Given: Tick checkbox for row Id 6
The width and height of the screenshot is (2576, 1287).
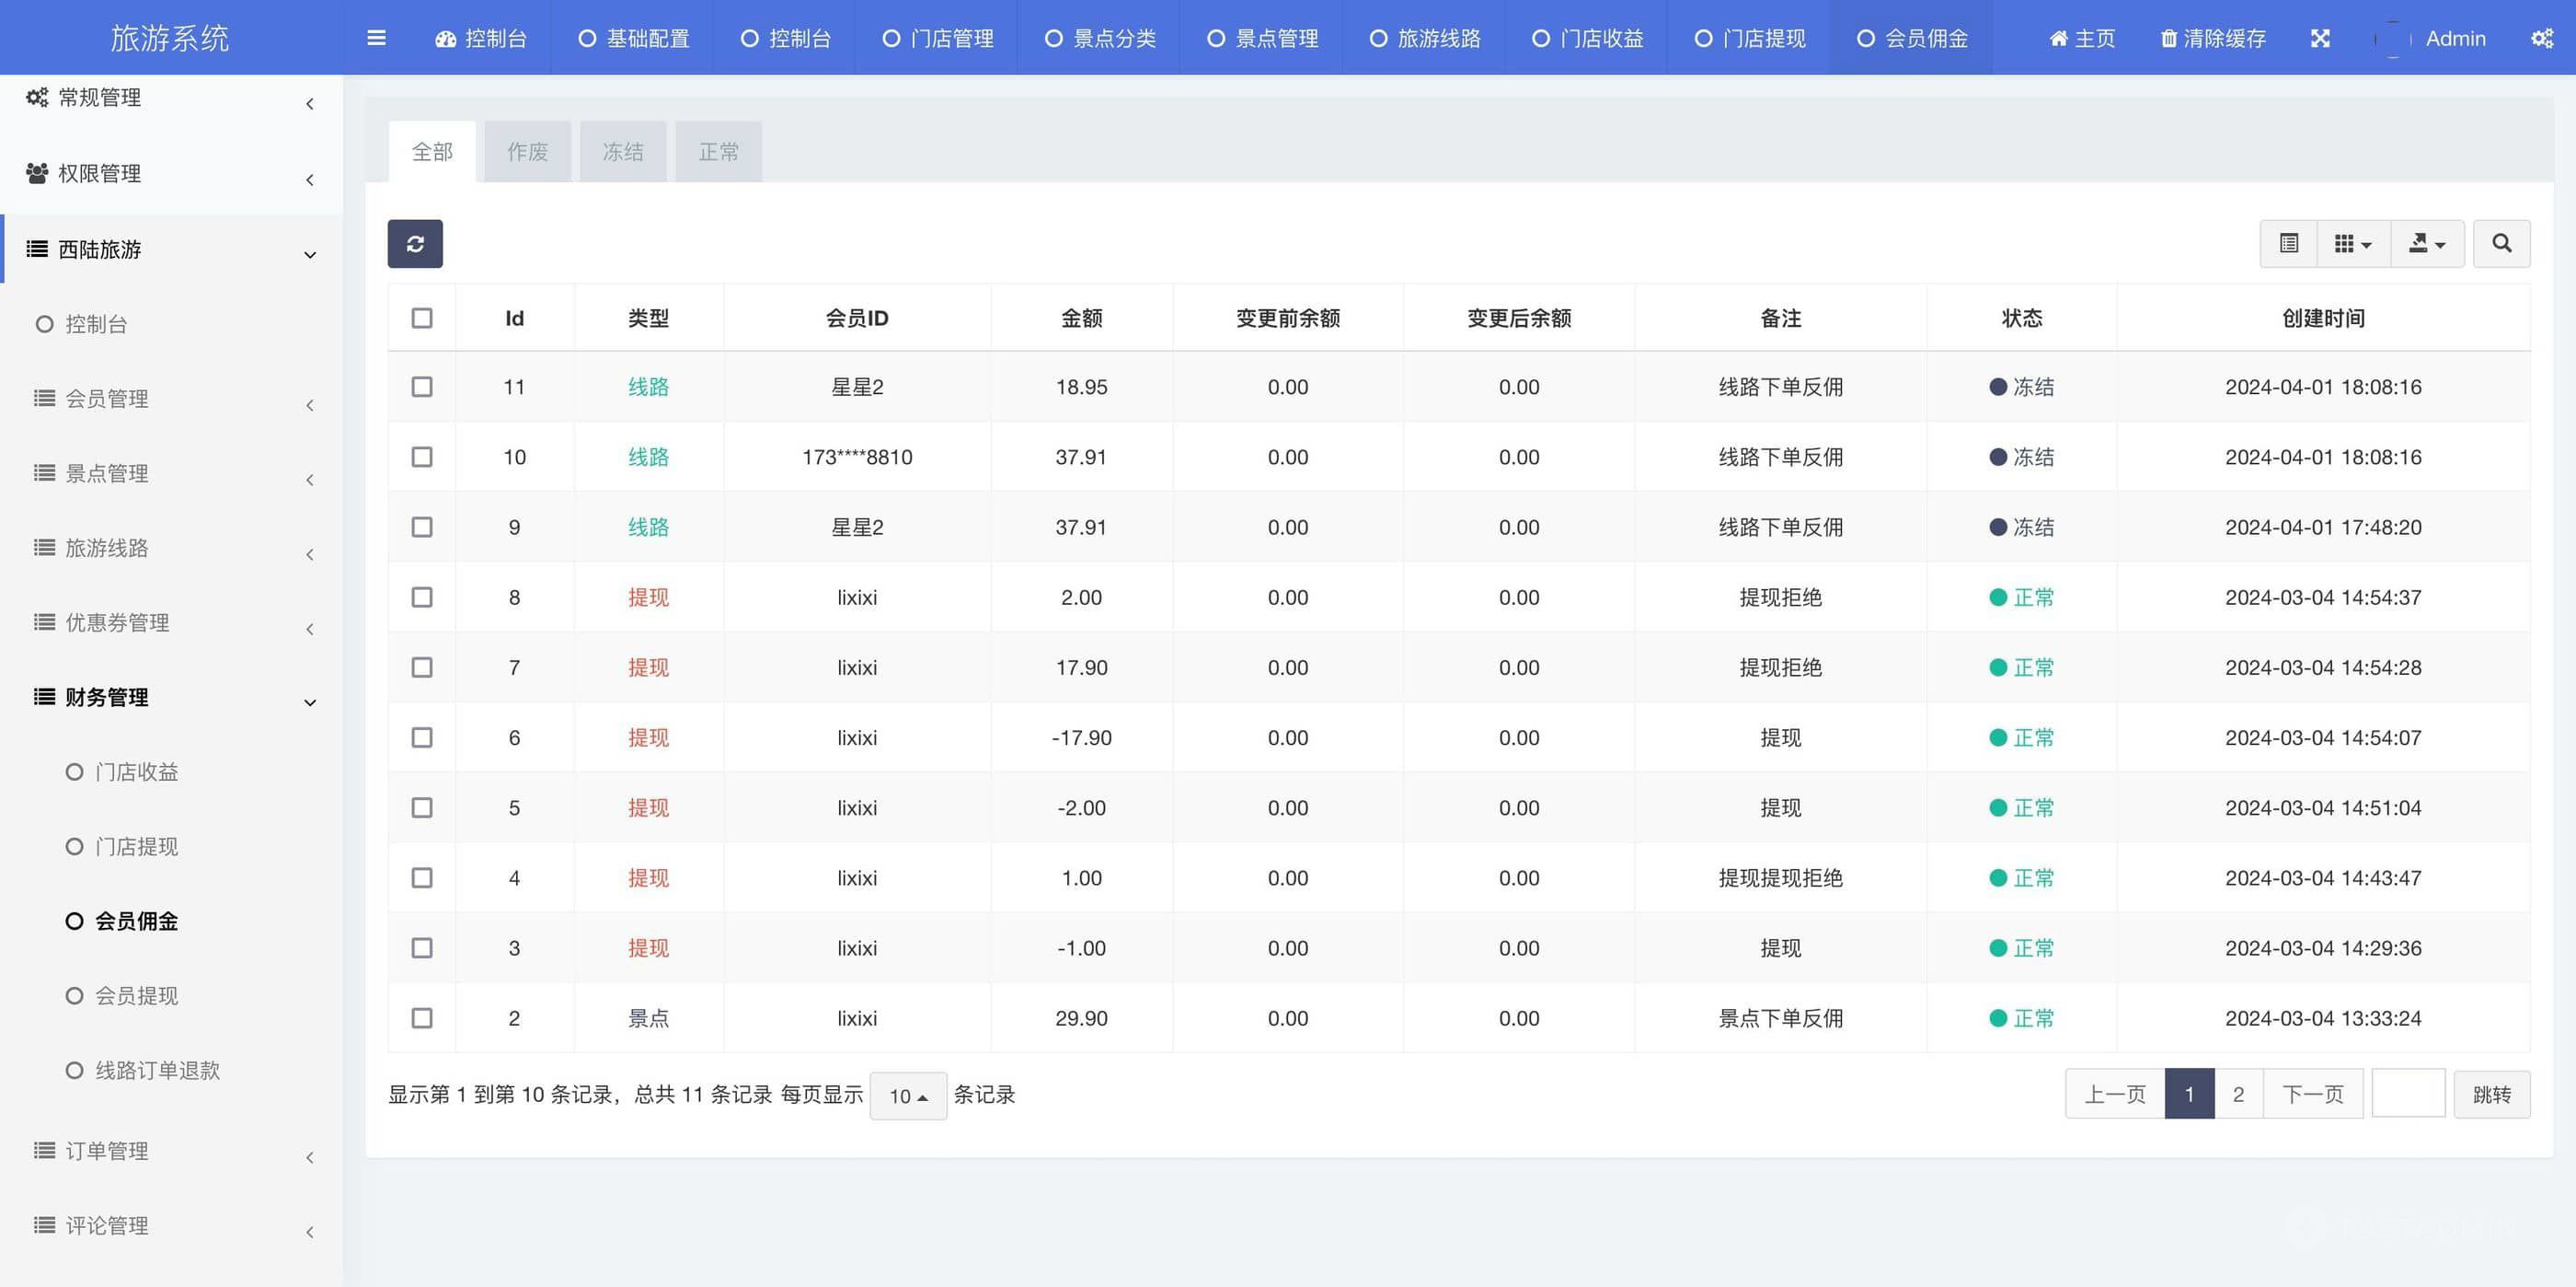Looking at the screenshot, I should (x=422, y=737).
